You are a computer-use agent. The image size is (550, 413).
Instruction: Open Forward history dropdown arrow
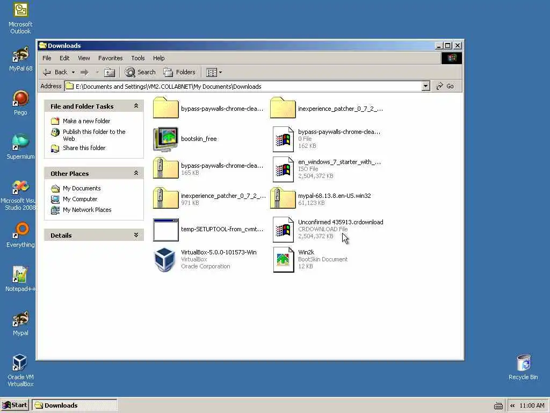(x=97, y=73)
